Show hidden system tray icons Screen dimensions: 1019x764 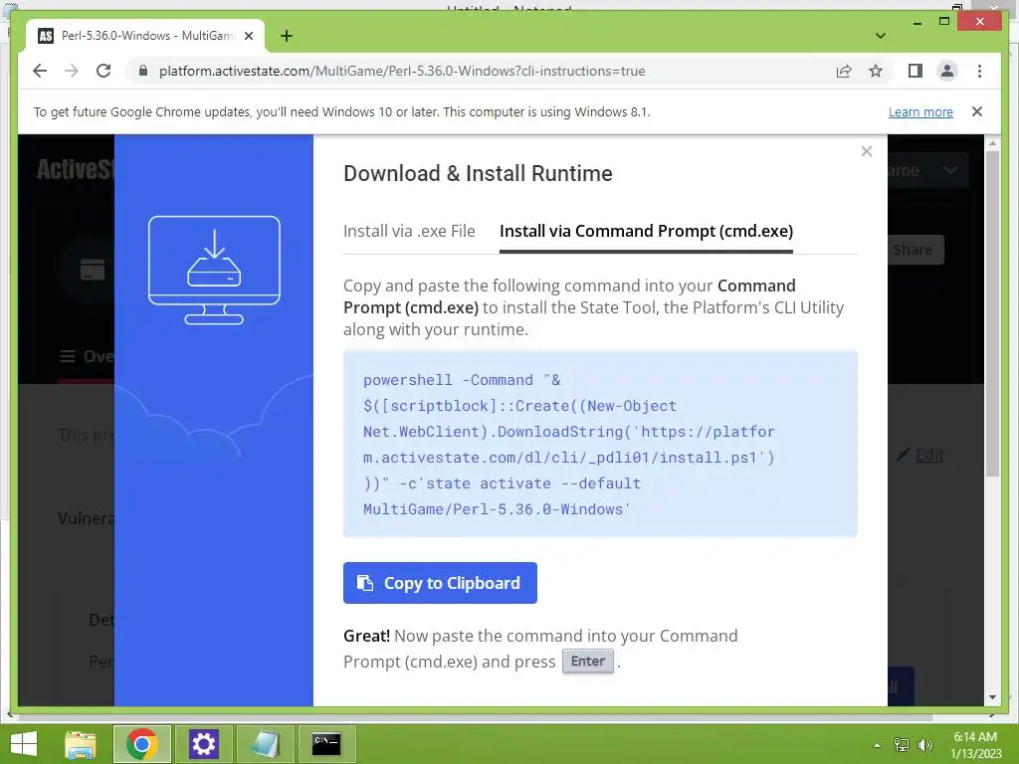[877, 745]
